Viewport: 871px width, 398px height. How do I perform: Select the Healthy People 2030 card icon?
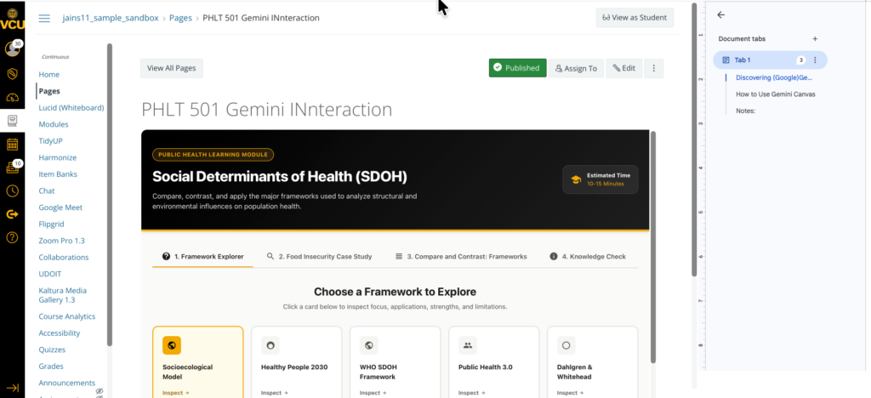[270, 345]
